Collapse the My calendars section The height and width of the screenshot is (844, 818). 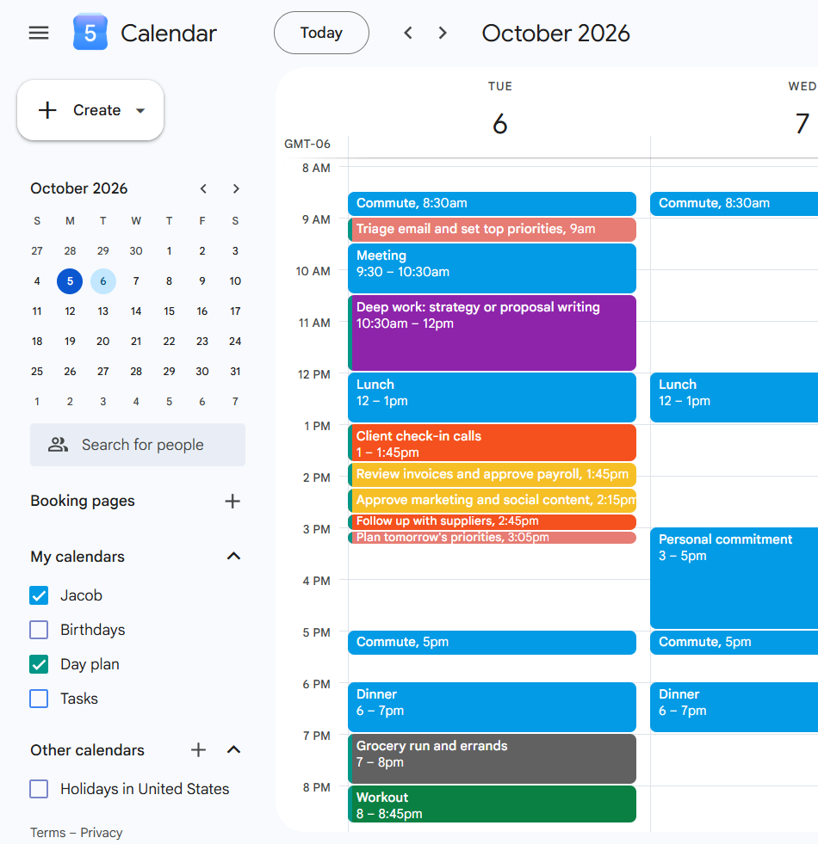click(x=233, y=556)
